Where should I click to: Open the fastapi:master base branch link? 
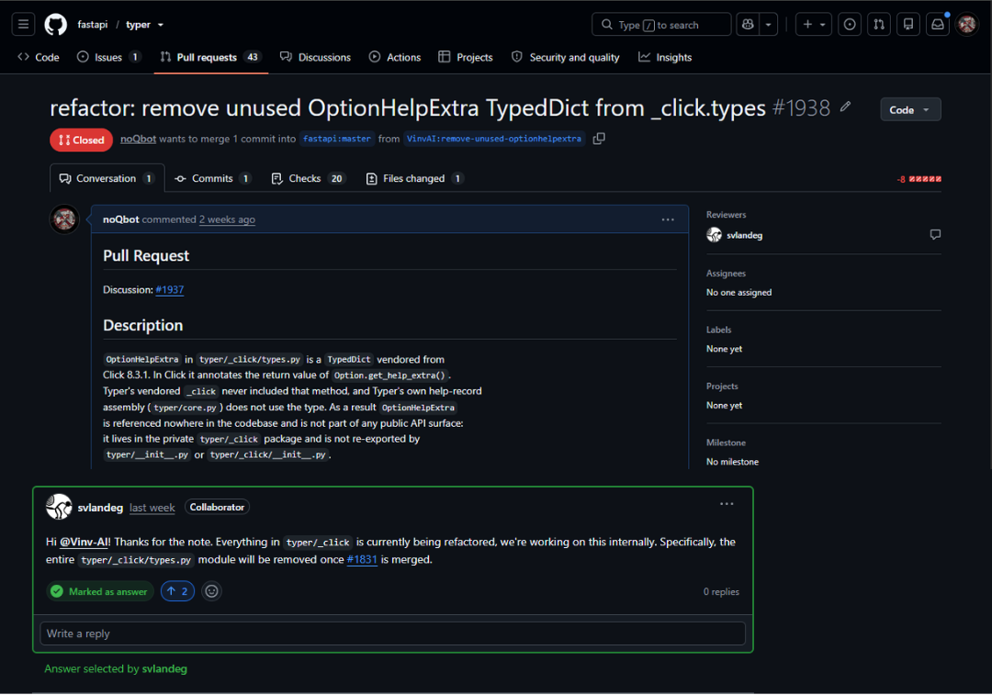tap(336, 139)
